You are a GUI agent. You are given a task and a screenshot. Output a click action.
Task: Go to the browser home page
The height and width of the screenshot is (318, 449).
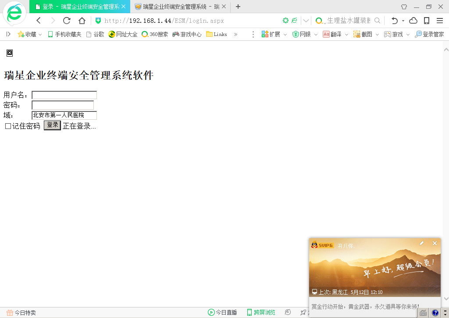click(x=82, y=21)
